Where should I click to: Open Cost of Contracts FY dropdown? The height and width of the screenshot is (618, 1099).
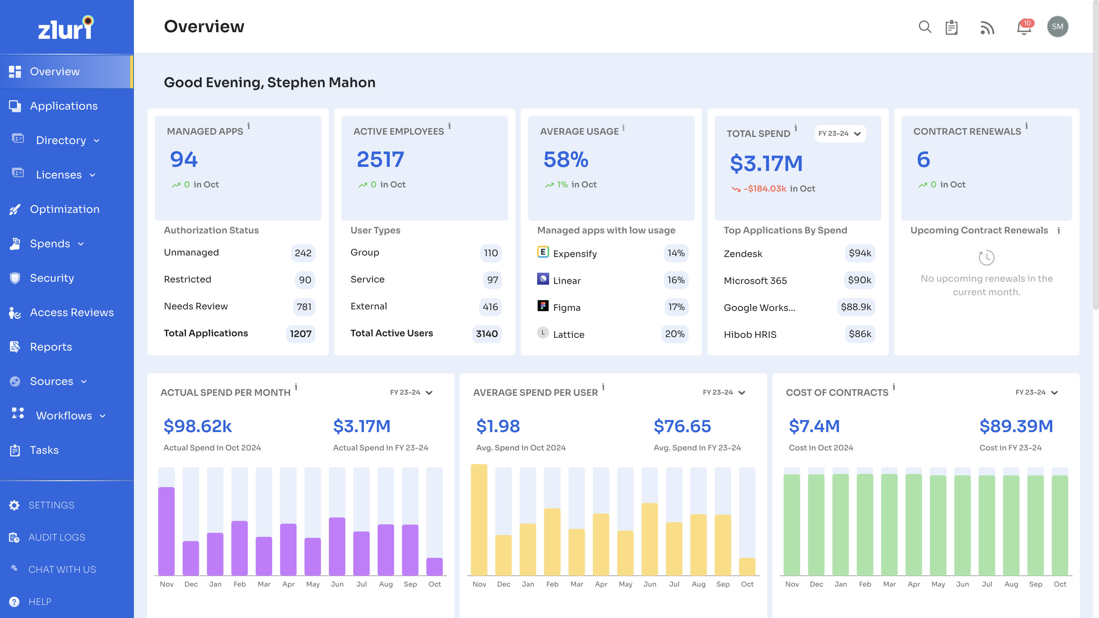pos(1037,392)
